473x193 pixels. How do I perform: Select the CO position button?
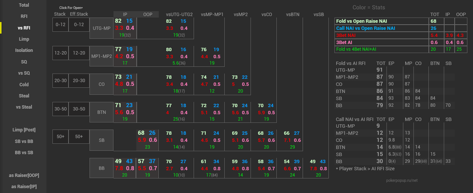pos(101,84)
